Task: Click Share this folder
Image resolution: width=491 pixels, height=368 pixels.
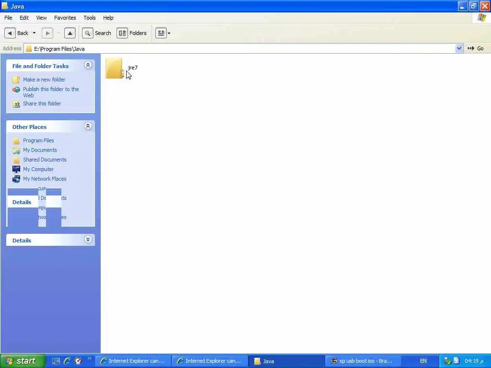Action: point(42,103)
